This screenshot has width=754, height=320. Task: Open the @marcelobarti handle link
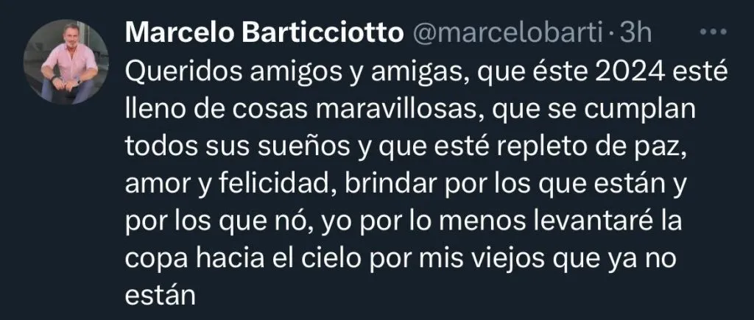click(507, 34)
